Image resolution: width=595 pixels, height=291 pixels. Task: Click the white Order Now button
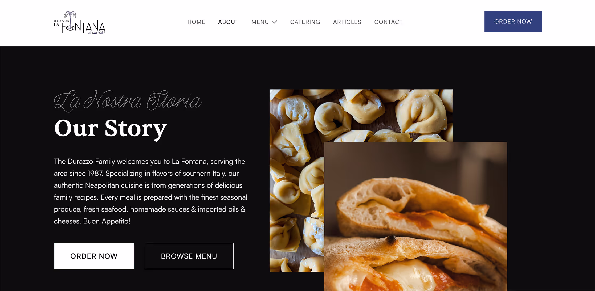pos(94,256)
